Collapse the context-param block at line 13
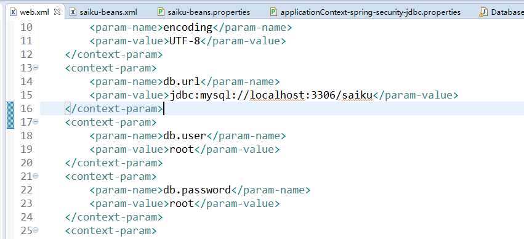 36,68
